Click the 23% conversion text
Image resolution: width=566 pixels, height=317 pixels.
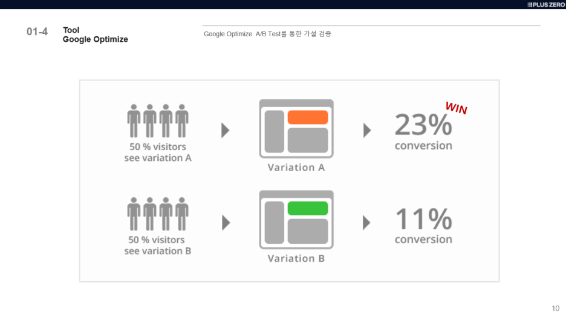tap(423, 131)
